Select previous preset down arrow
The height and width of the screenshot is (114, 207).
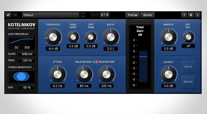tap(83, 16)
